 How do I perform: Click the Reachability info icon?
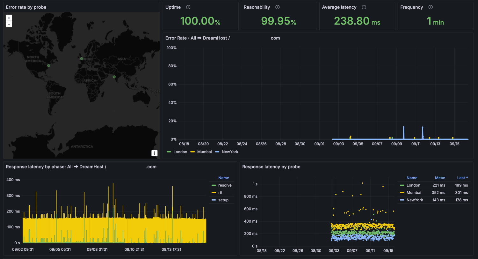[278, 7]
